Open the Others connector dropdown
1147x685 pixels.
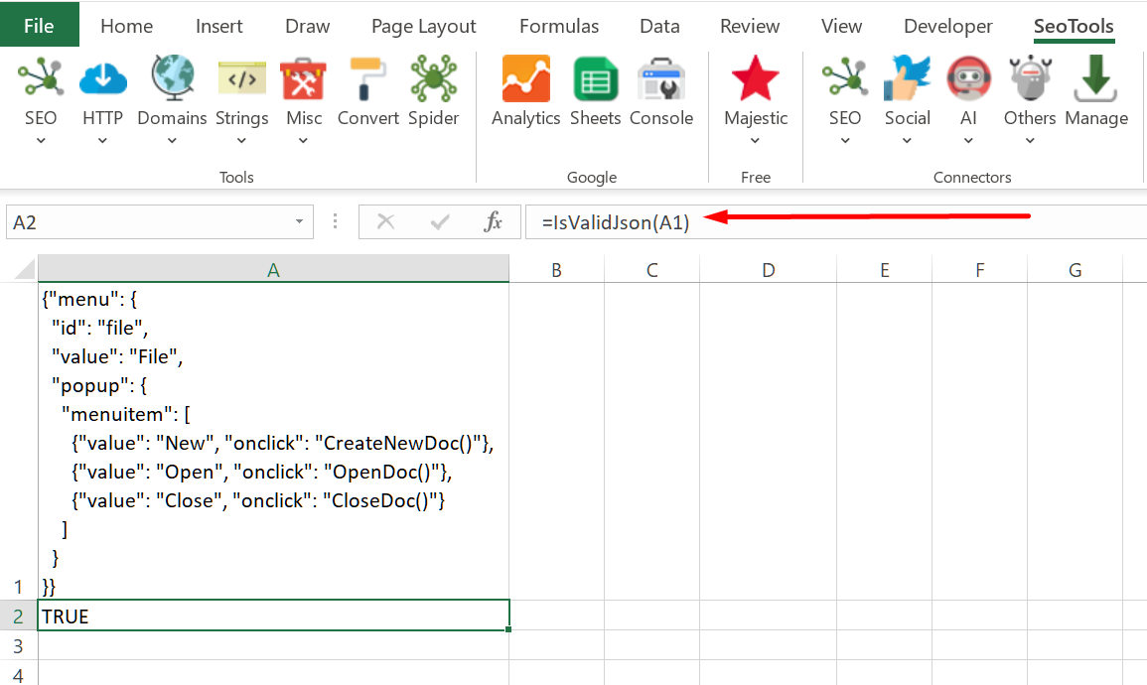(1029, 139)
